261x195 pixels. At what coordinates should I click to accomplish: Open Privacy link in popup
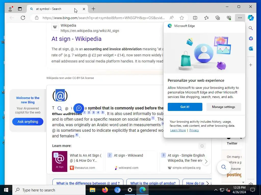(x=194, y=130)
